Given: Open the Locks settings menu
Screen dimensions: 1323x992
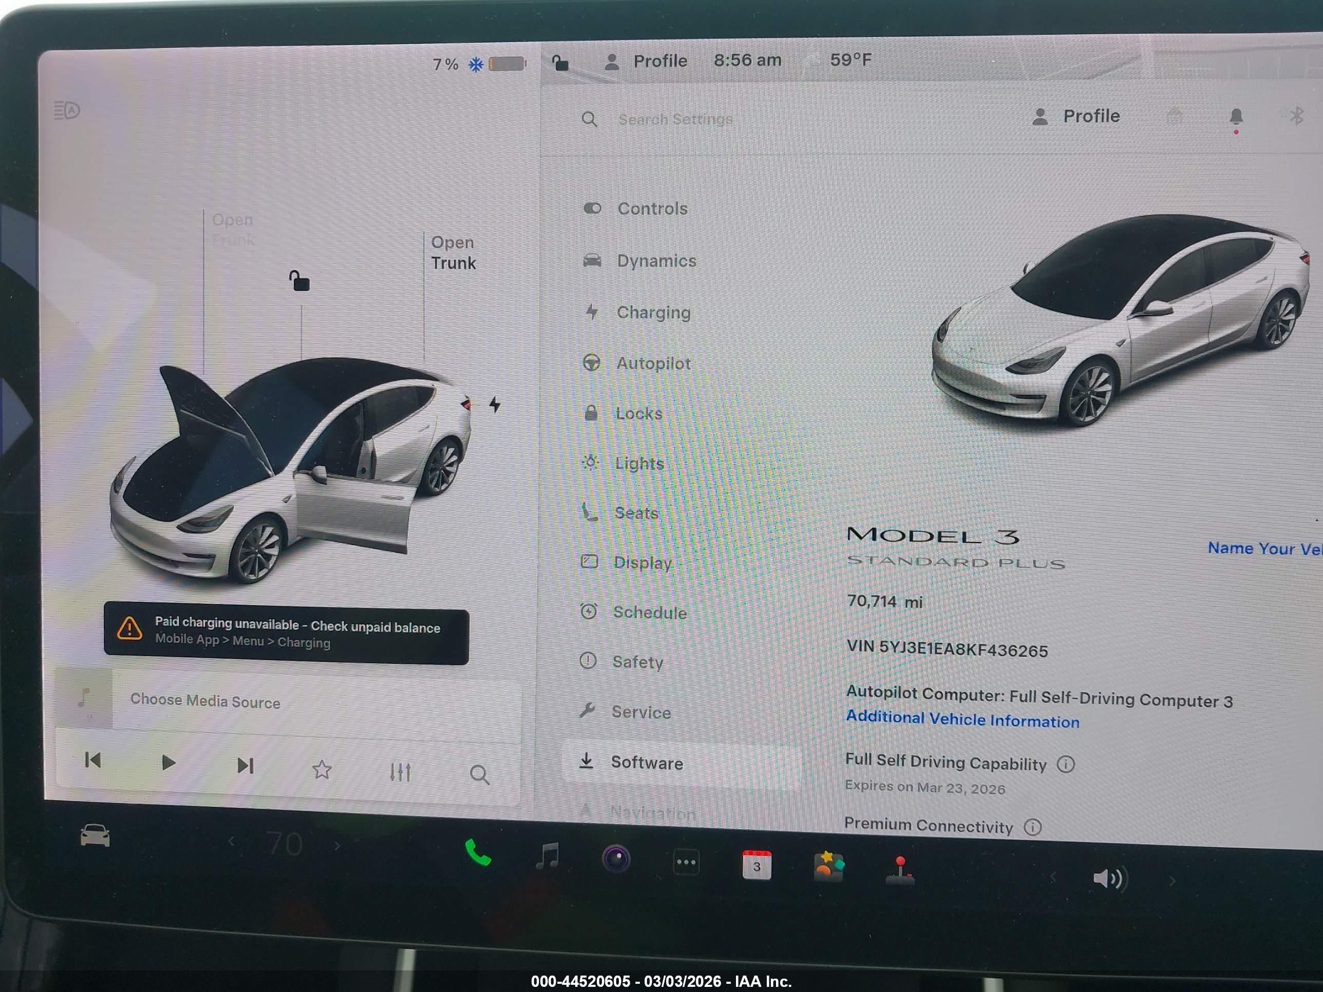Looking at the screenshot, I should coord(622,413).
